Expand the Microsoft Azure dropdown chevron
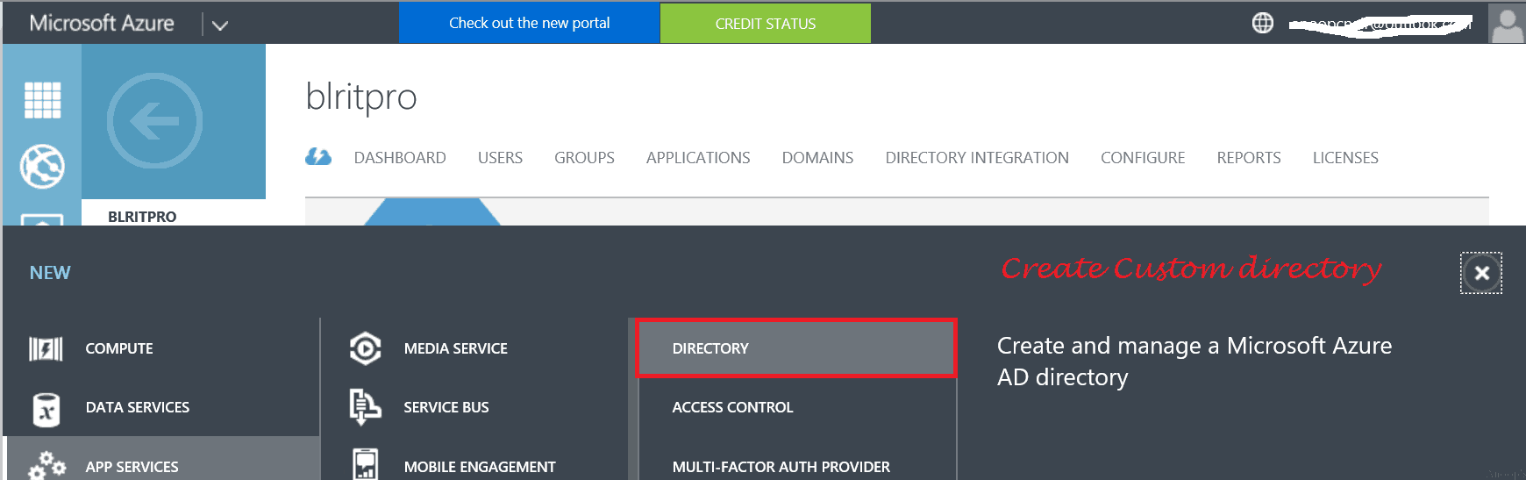 (x=220, y=25)
